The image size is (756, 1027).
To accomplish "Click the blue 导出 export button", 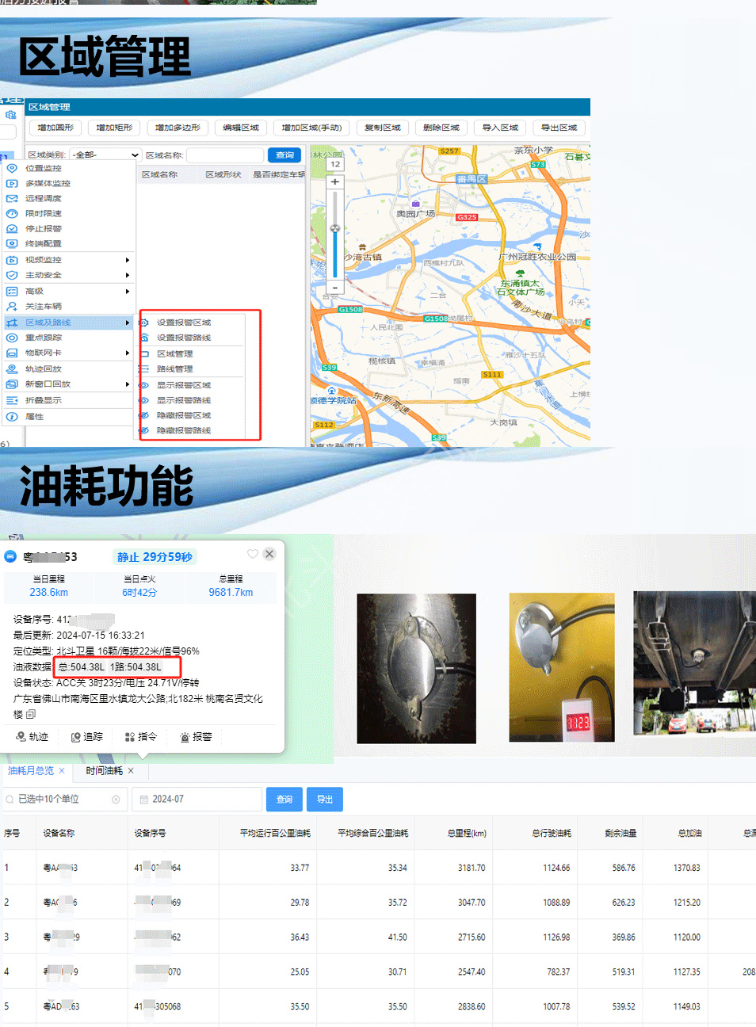I will (325, 800).
